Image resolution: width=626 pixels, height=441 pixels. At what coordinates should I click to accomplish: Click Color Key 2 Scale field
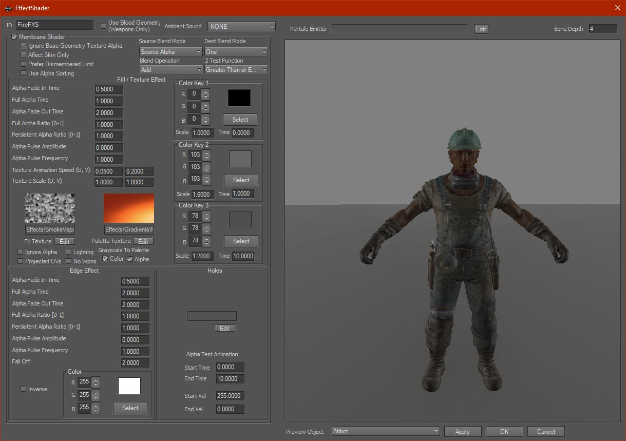click(x=202, y=195)
